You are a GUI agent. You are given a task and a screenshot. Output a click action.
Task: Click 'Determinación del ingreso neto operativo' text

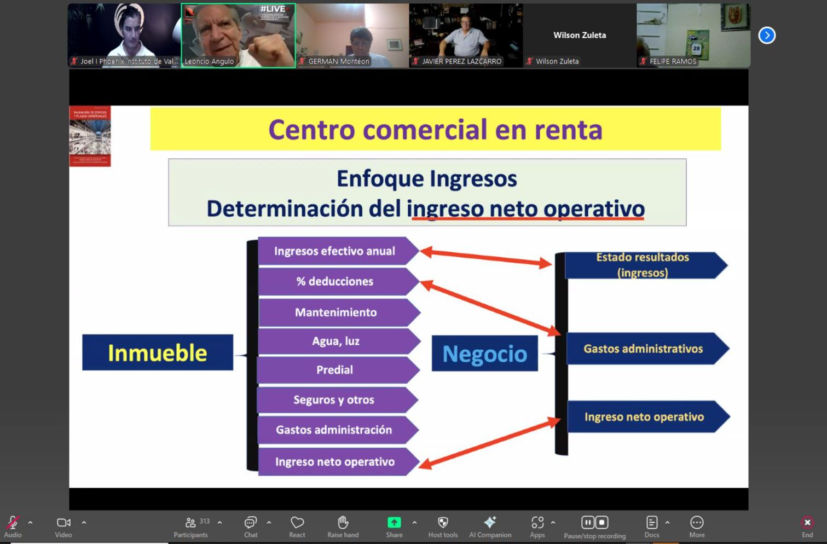[x=426, y=209]
